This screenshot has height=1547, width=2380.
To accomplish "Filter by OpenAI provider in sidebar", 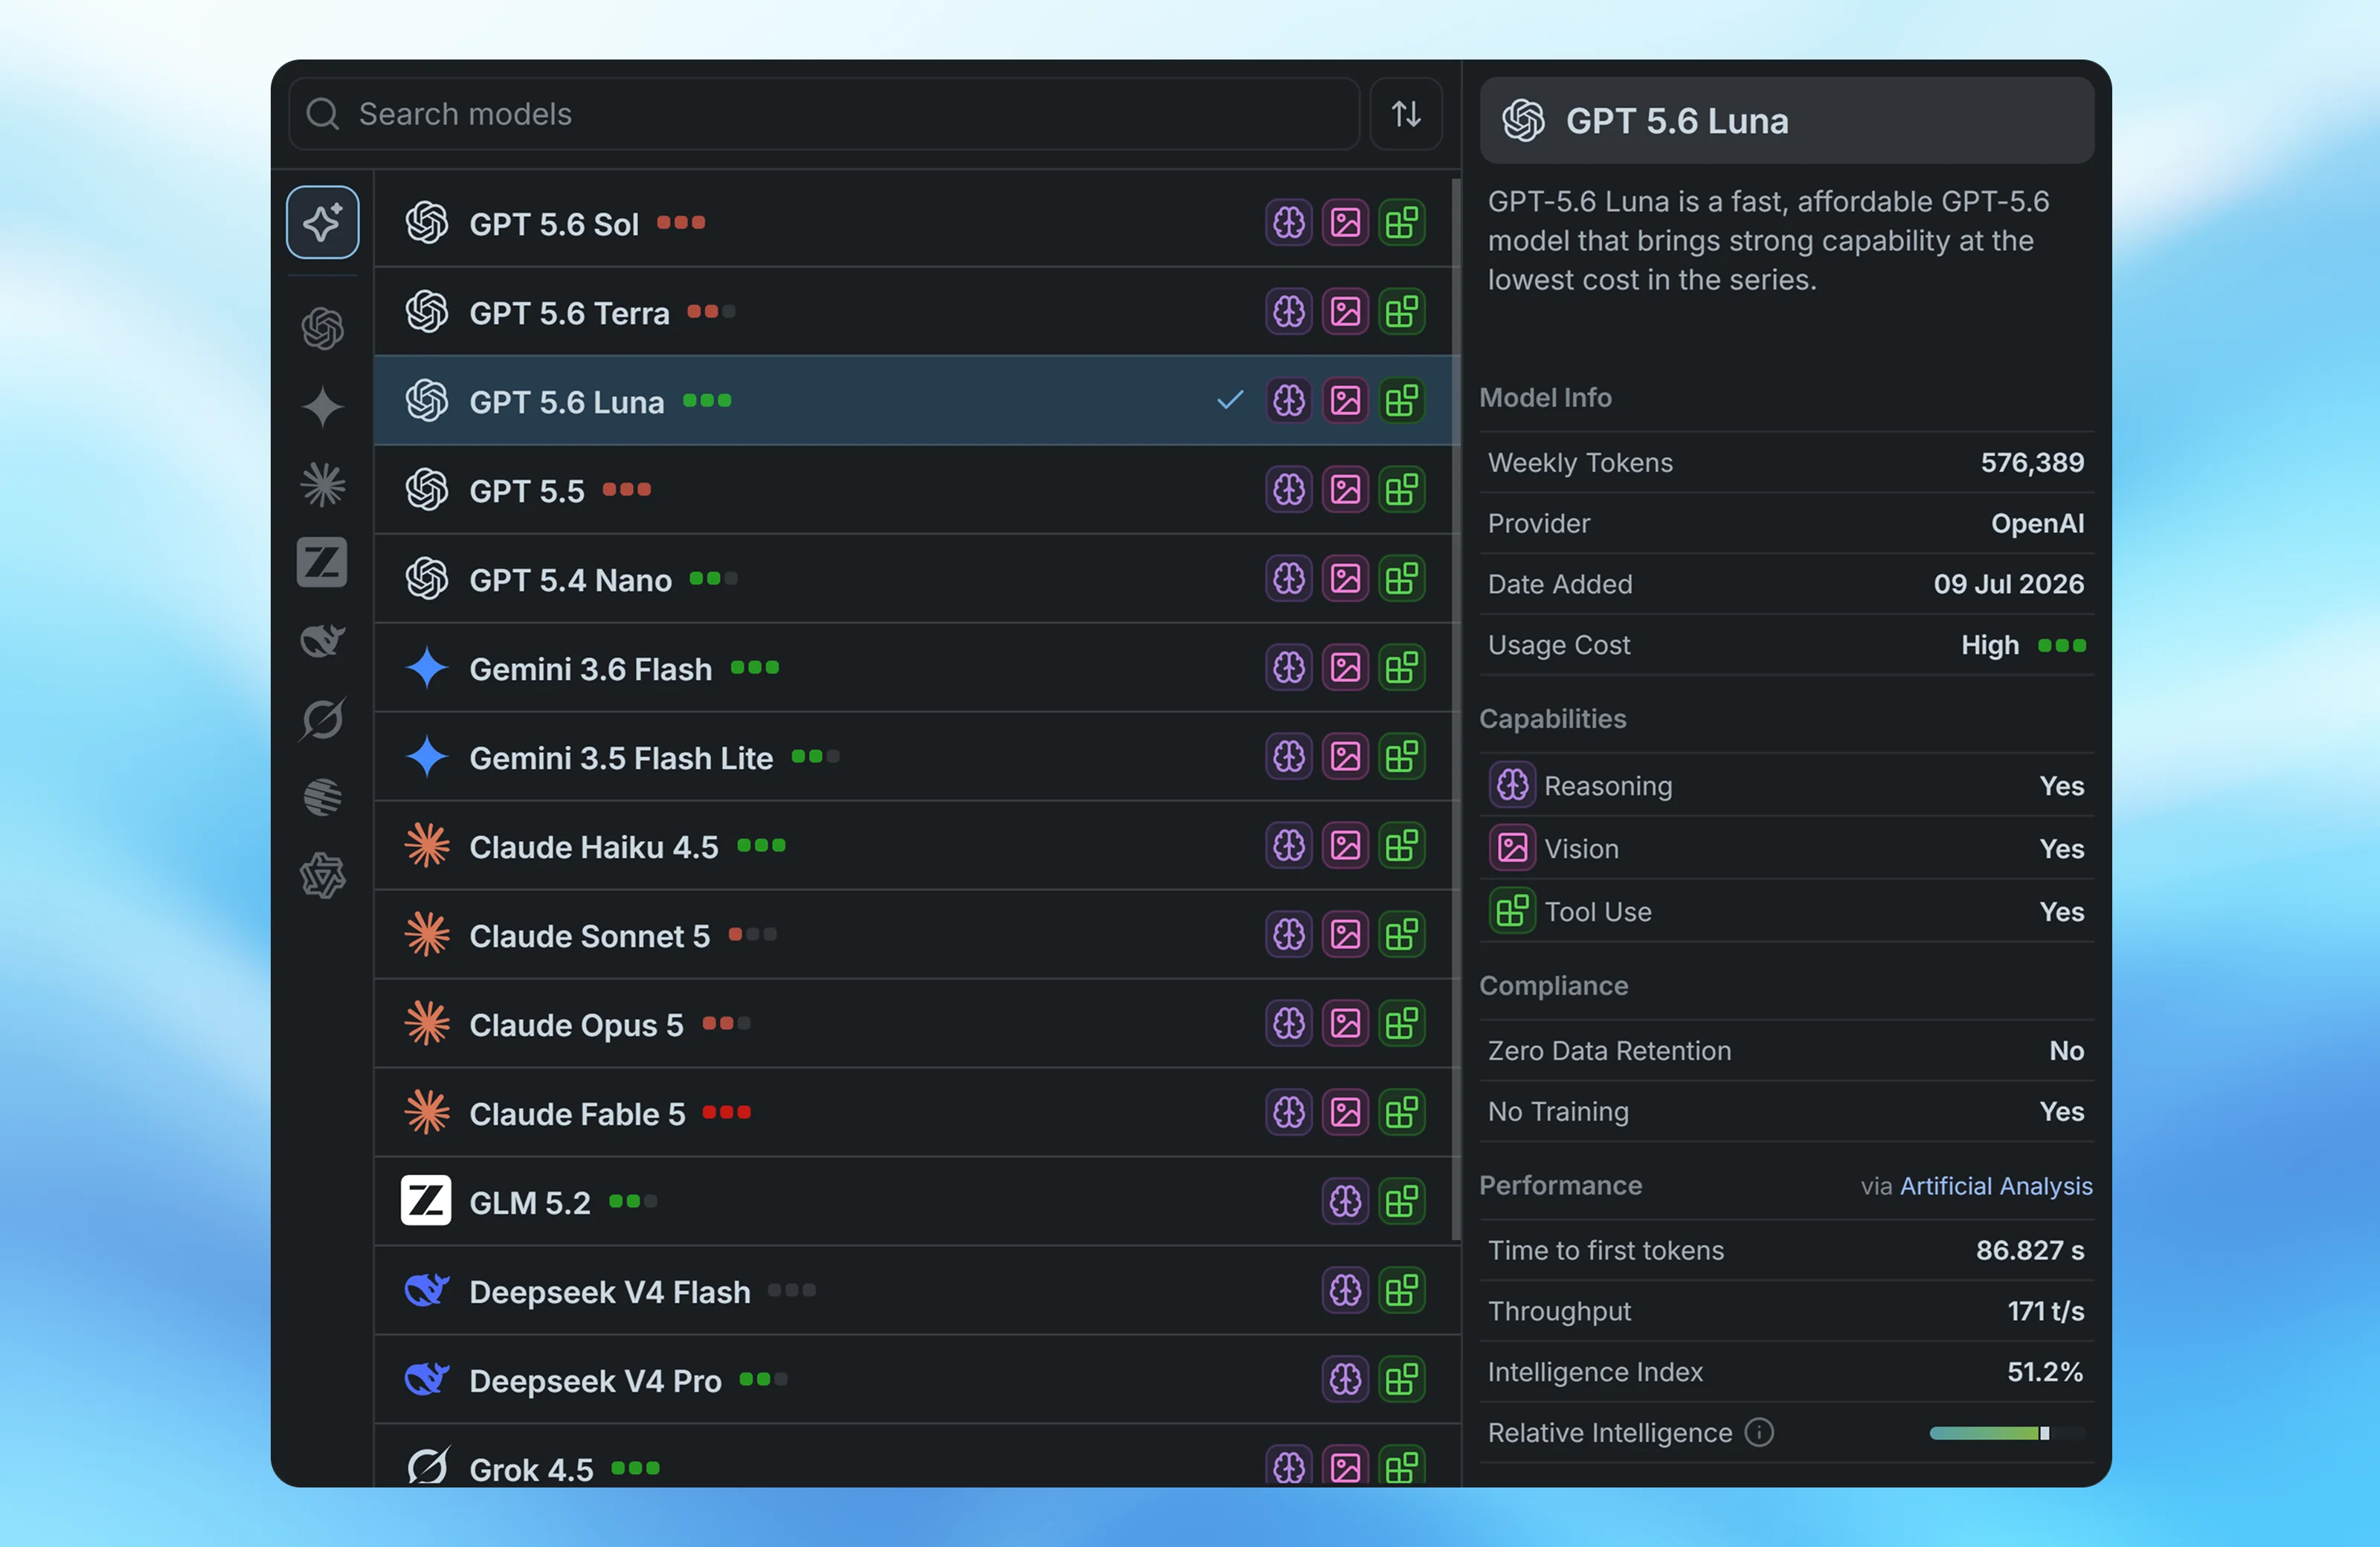I will click(x=322, y=328).
